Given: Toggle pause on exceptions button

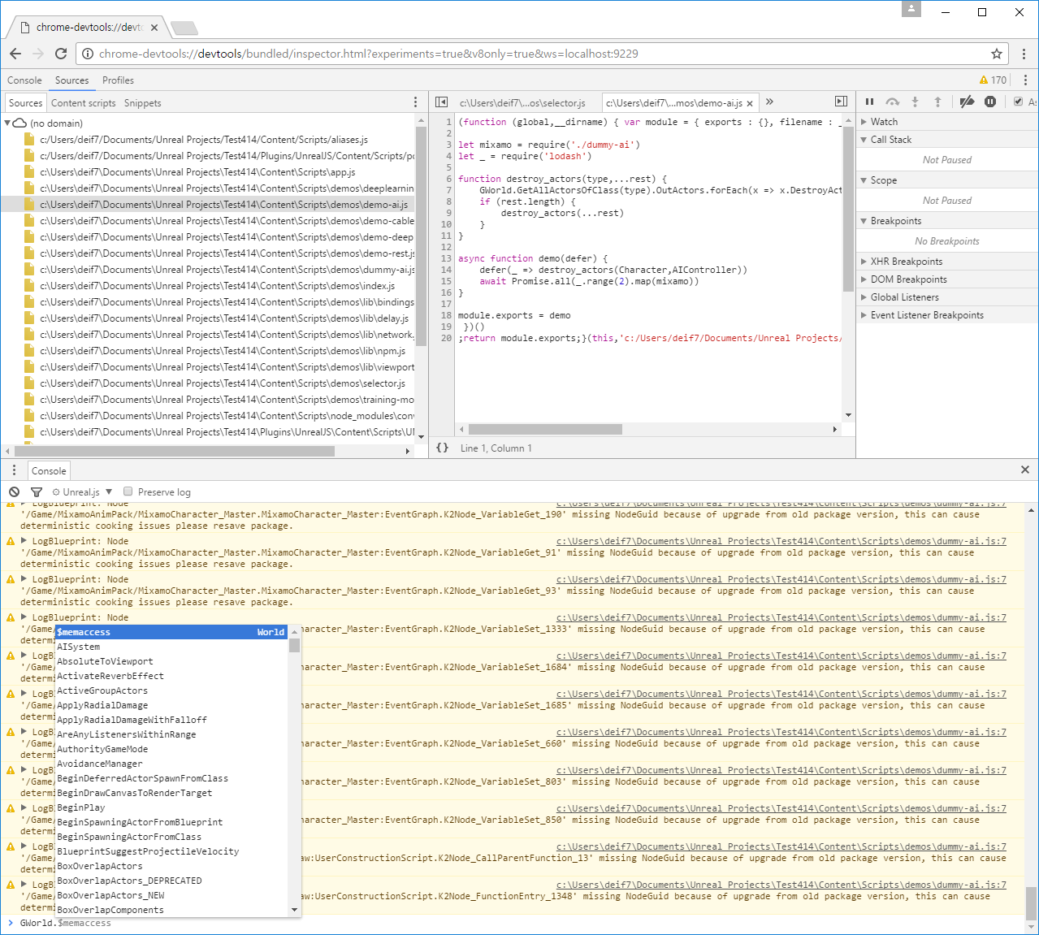Looking at the screenshot, I should (990, 102).
